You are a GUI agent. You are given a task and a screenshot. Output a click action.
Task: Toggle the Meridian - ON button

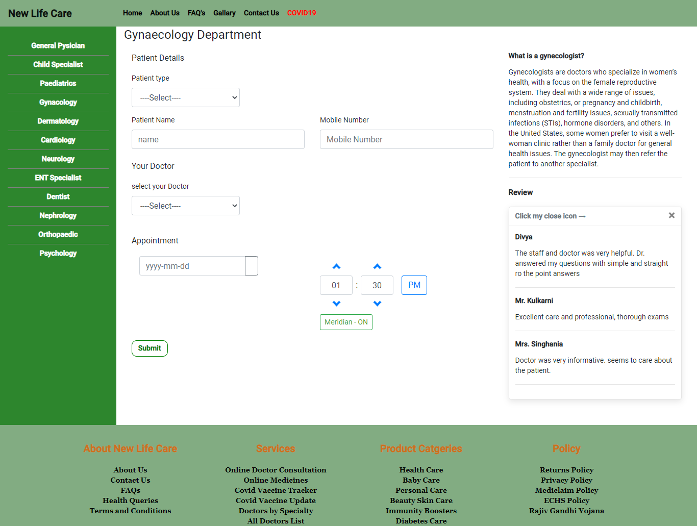(x=346, y=322)
